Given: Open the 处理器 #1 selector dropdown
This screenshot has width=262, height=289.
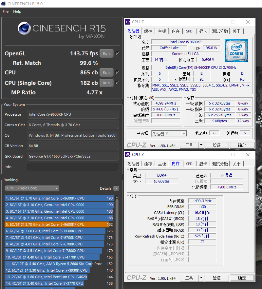Looking at the screenshot, I should 184,133.
